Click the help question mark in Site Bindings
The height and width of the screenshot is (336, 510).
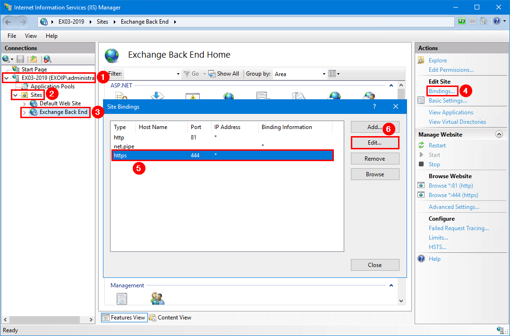click(x=374, y=106)
